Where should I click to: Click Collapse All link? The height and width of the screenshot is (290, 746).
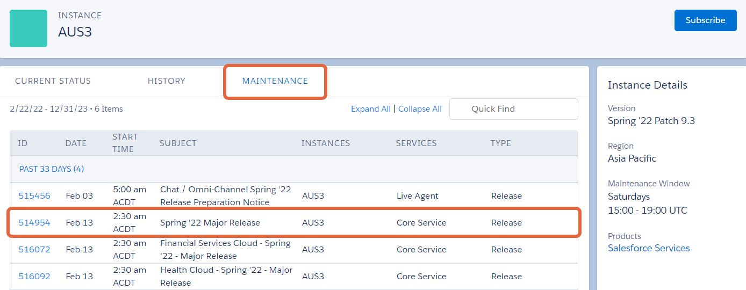coord(420,109)
